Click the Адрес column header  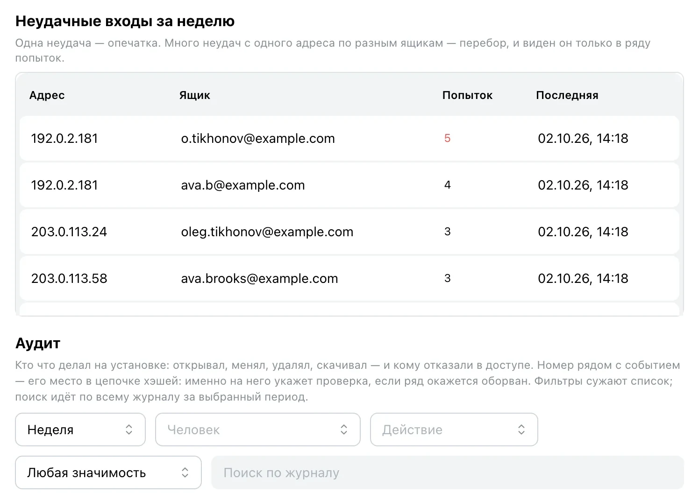(x=47, y=95)
